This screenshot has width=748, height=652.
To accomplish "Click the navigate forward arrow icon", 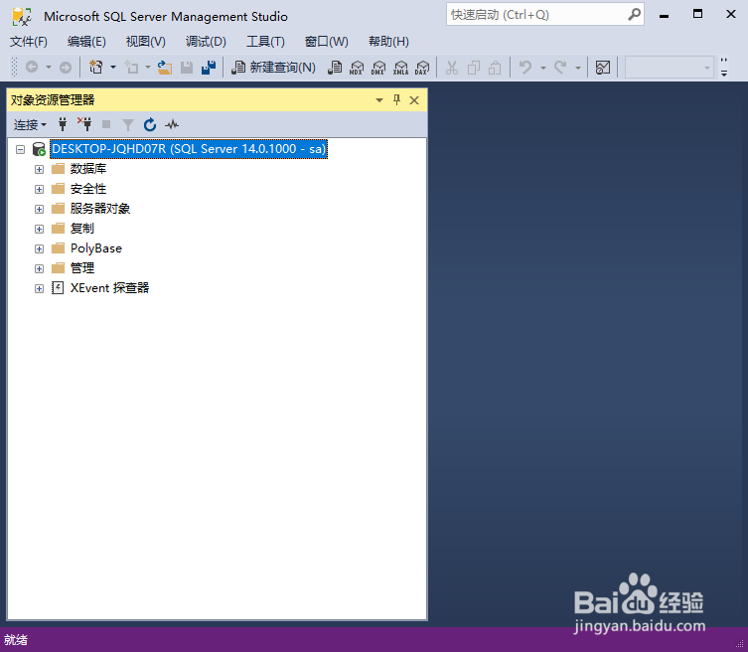I will pyautogui.click(x=66, y=68).
